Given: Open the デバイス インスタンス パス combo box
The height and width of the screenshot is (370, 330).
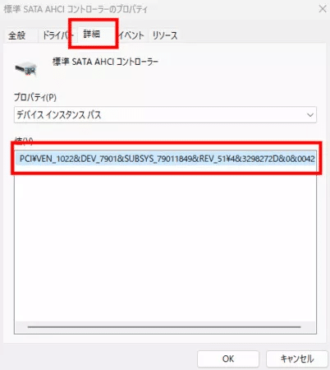Looking at the screenshot, I should pyautogui.click(x=165, y=115).
